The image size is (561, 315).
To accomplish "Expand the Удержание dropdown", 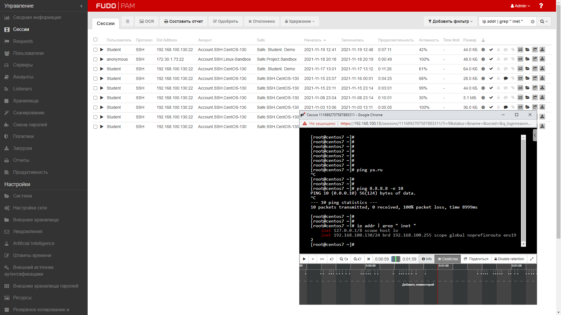I will tap(300, 21).
